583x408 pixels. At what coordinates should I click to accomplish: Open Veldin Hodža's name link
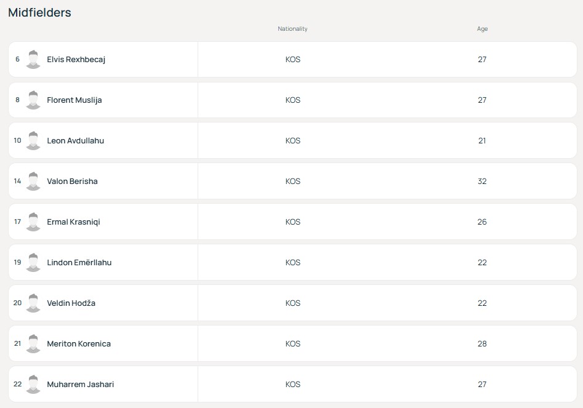pos(71,303)
